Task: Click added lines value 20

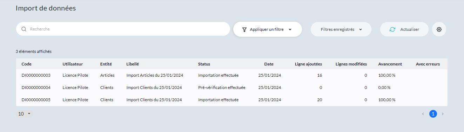Action: (319, 100)
